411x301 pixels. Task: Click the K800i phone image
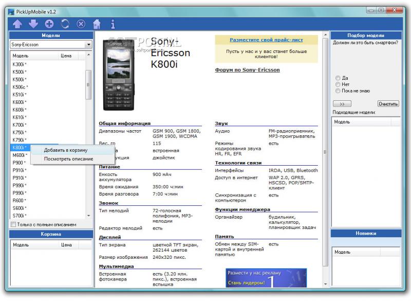click(x=119, y=75)
